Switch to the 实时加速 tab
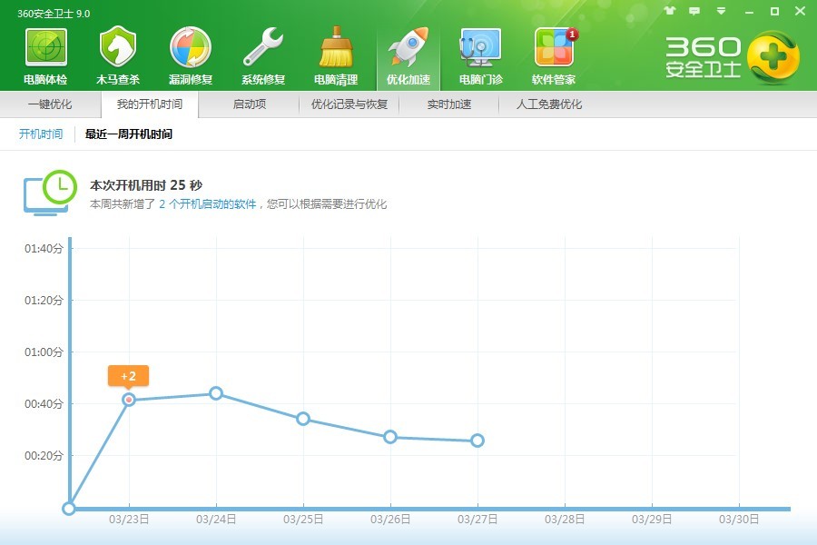 click(449, 104)
